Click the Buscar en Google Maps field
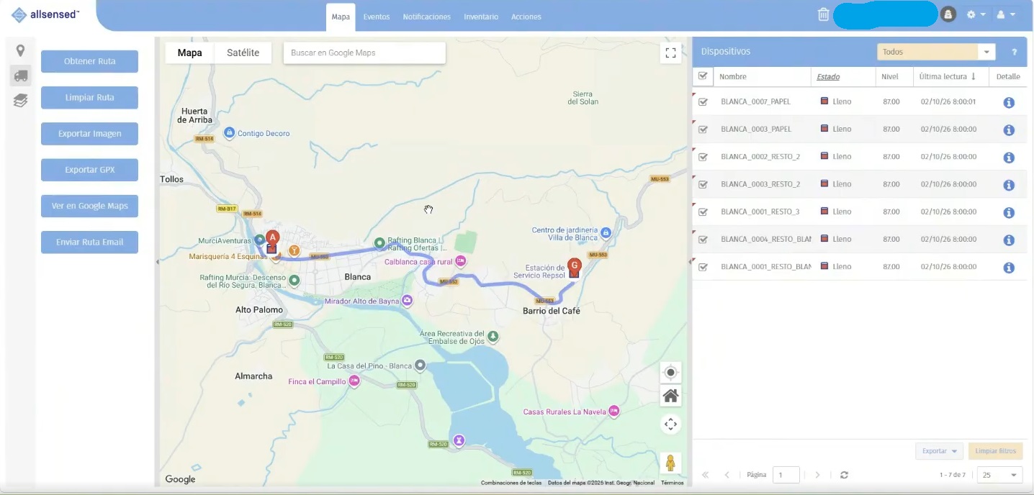 pos(364,53)
